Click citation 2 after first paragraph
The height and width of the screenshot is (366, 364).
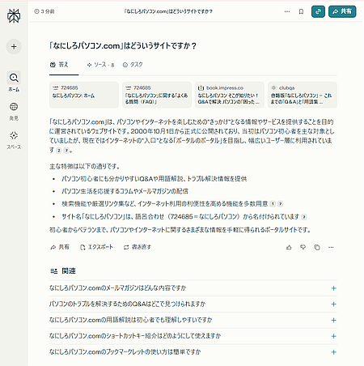point(59,151)
